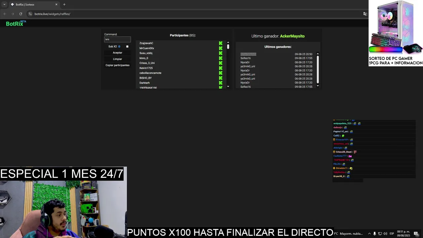
Task: Click winner Sofiss16 dated 09-08-25 17:55
Action: pos(246,58)
